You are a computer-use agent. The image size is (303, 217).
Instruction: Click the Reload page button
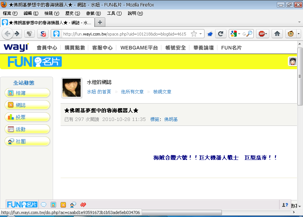point(220,34)
